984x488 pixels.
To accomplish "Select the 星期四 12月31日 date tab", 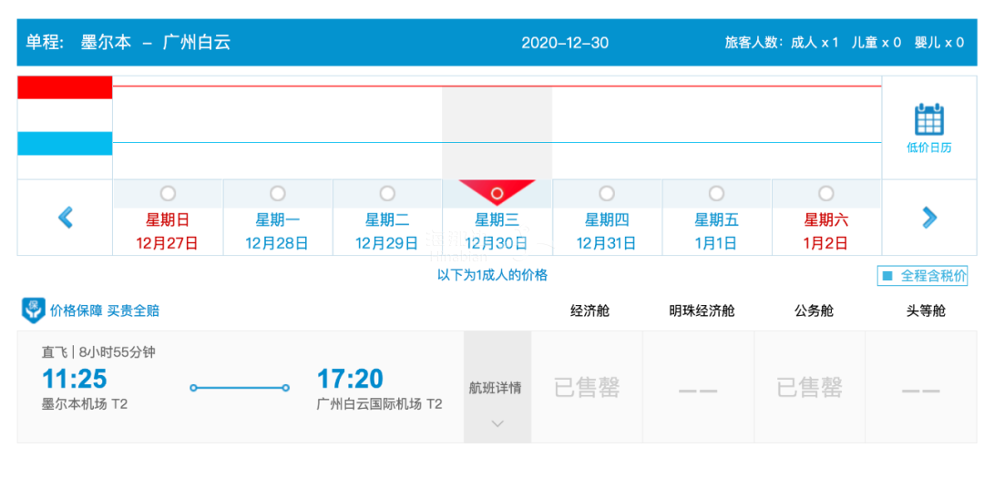I will 607,231.
